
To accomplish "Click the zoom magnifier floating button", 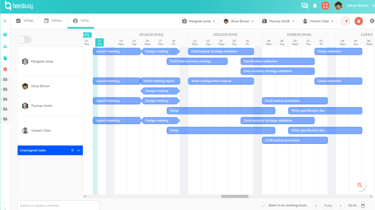I will (x=360, y=185).
